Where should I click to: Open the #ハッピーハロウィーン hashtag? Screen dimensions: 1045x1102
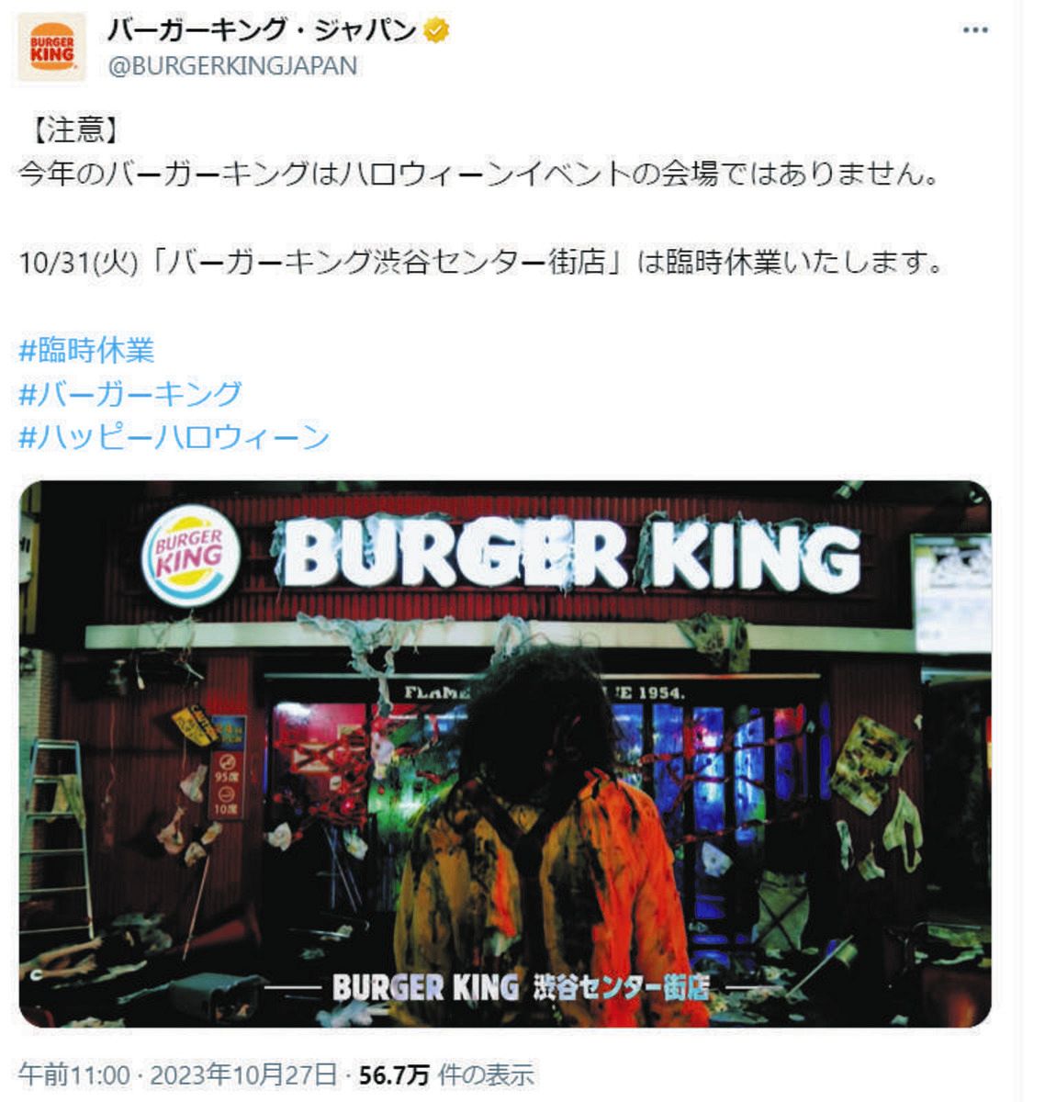[174, 436]
